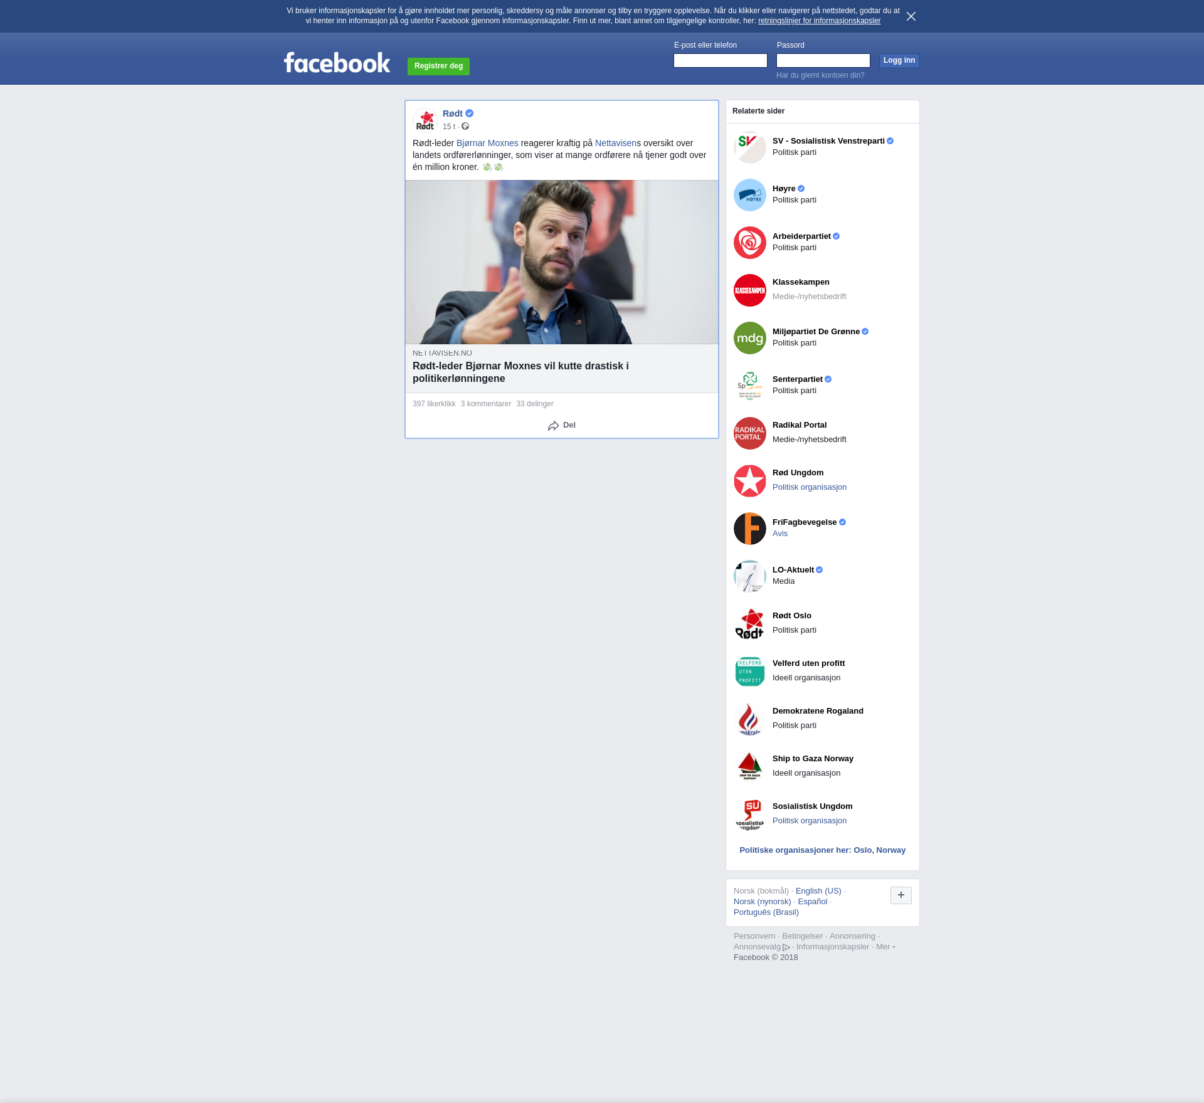Open the Arbeiderpartiet page name
Viewport: 1204px width, 1103px height.
click(x=801, y=236)
